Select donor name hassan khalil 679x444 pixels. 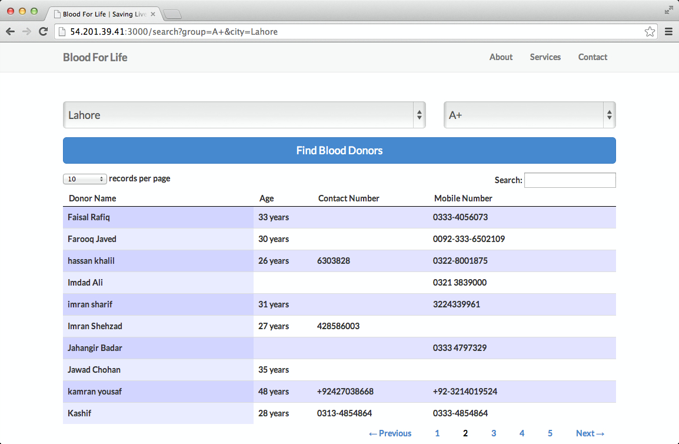[91, 261]
